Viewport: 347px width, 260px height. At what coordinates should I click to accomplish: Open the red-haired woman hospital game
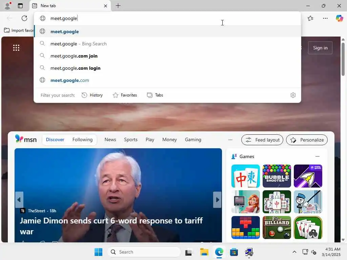point(245,202)
